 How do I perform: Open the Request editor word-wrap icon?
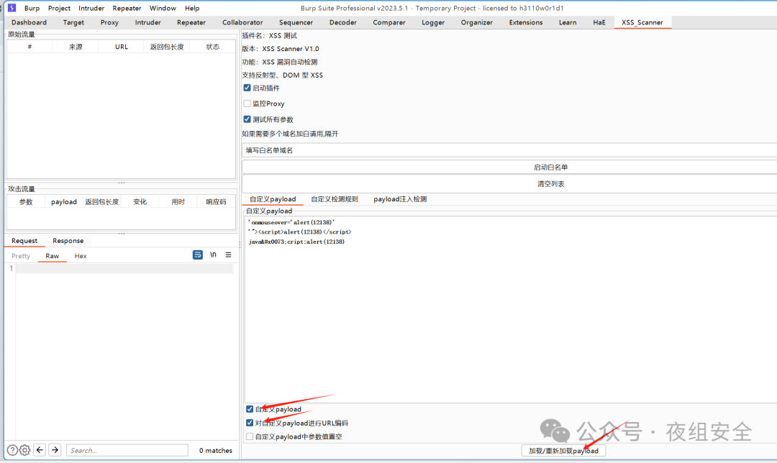point(197,255)
